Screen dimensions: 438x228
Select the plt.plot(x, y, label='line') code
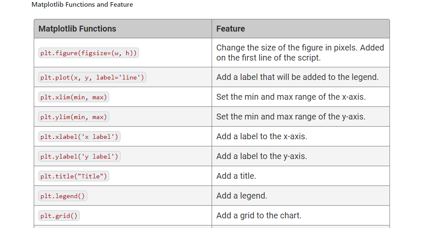[x=92, y=77]
